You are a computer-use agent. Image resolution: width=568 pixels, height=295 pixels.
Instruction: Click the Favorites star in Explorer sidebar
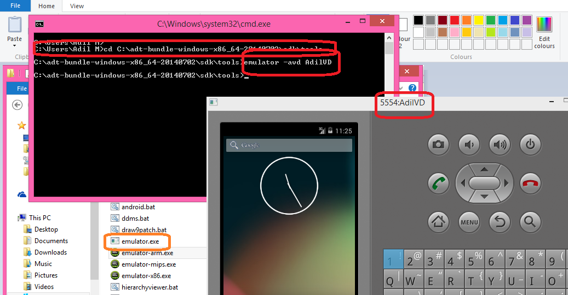(x=22, y=125)
